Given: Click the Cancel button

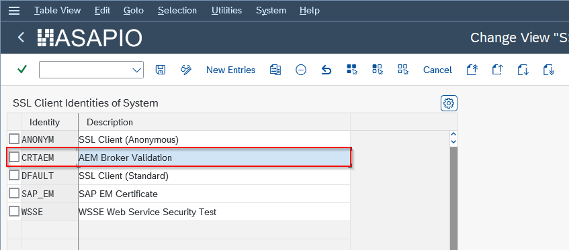Looking at the screenshot, I should coord(437,70).
